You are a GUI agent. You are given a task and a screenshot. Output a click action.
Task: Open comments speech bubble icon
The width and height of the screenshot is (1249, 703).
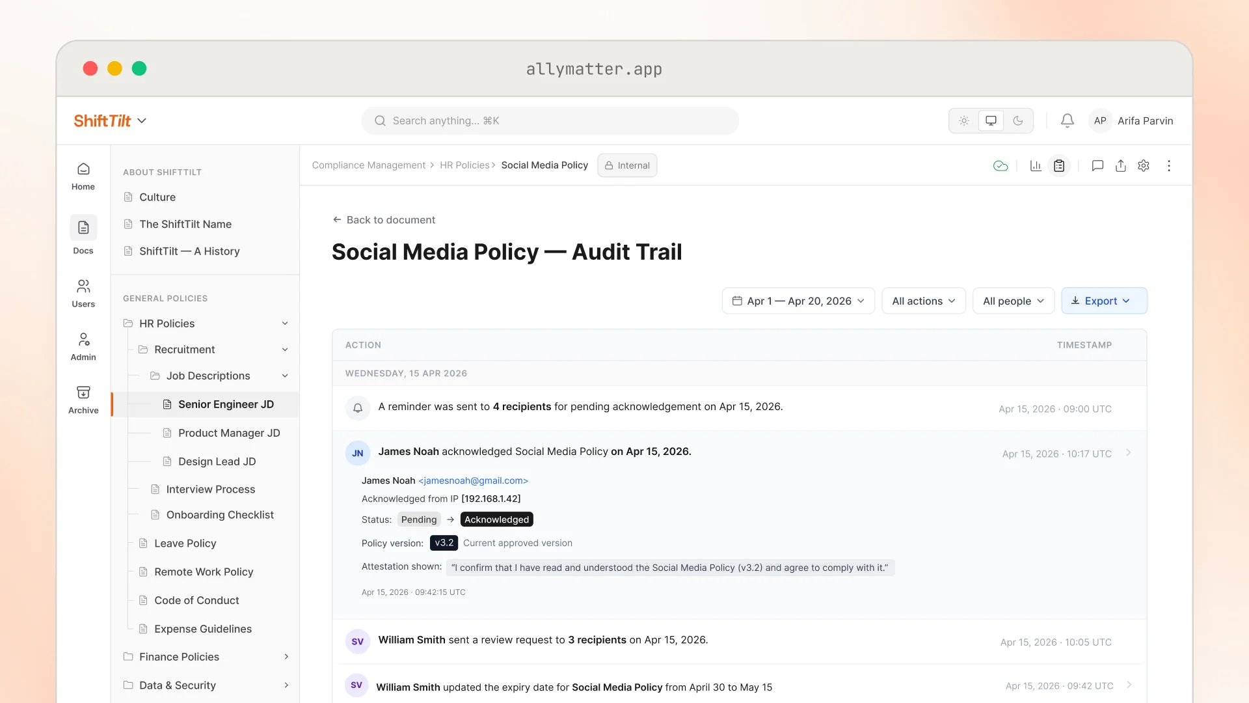(1097, 166)
